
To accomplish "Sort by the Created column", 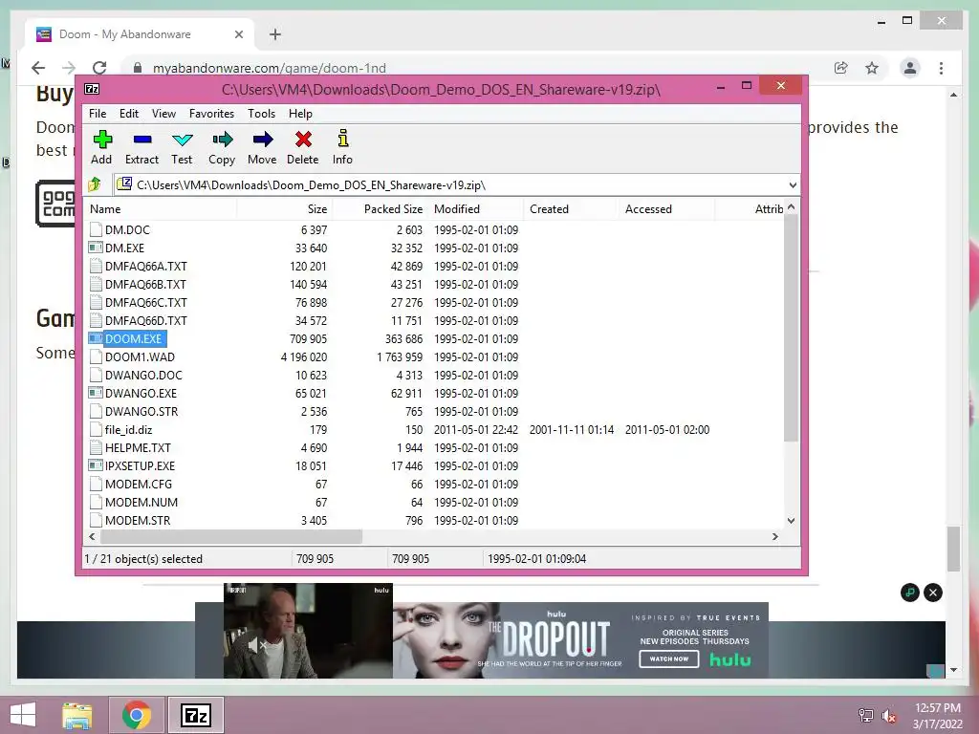I will click(572, 209).
